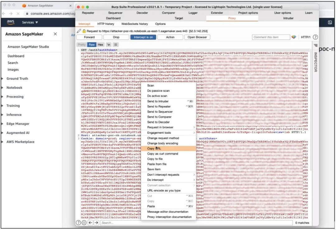Image resolution: width=336 pixels, height=230 pixels.
Task: Open the Burp help question mark icon
Action: 315,37
